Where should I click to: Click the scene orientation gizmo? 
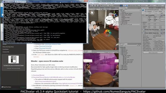click(114, 14)
